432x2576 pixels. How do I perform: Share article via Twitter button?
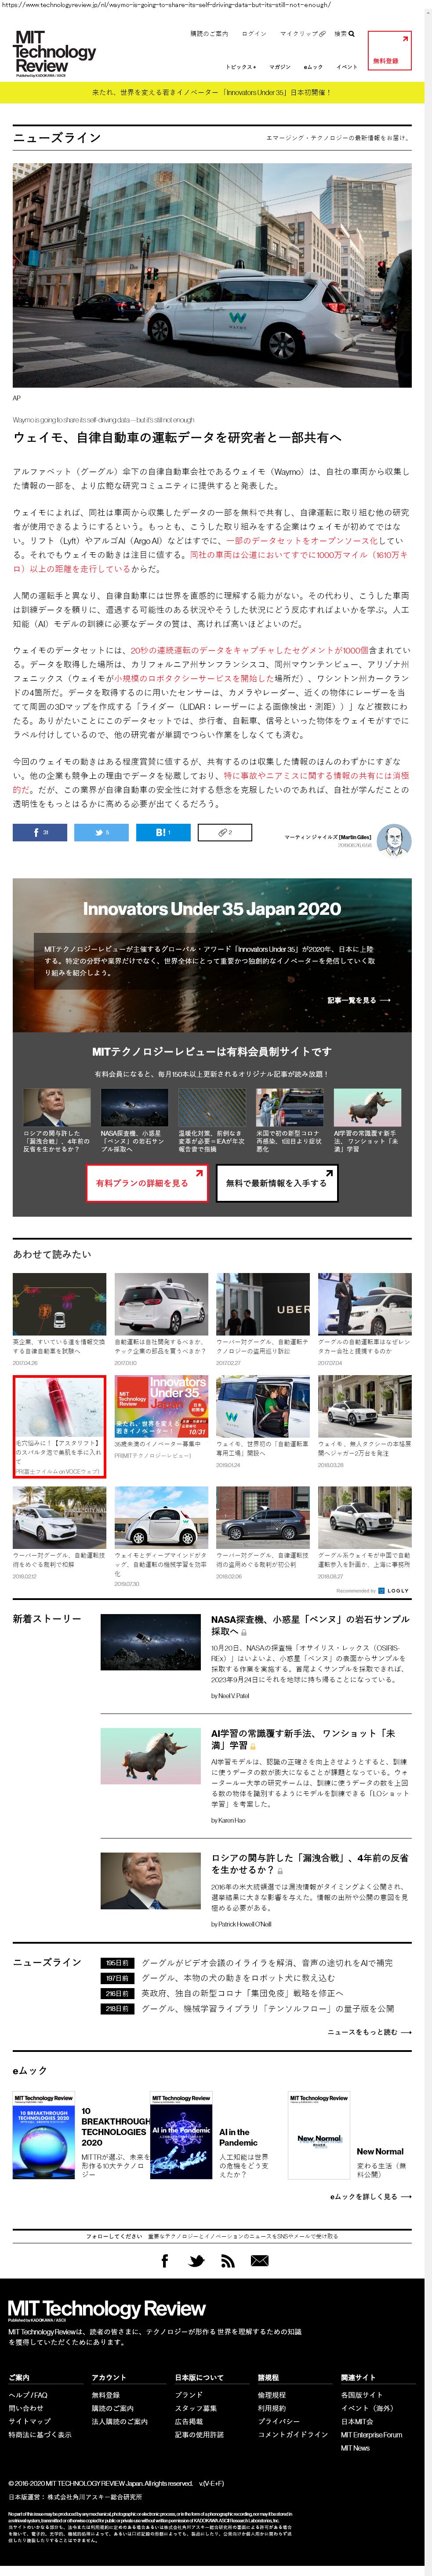101,832
